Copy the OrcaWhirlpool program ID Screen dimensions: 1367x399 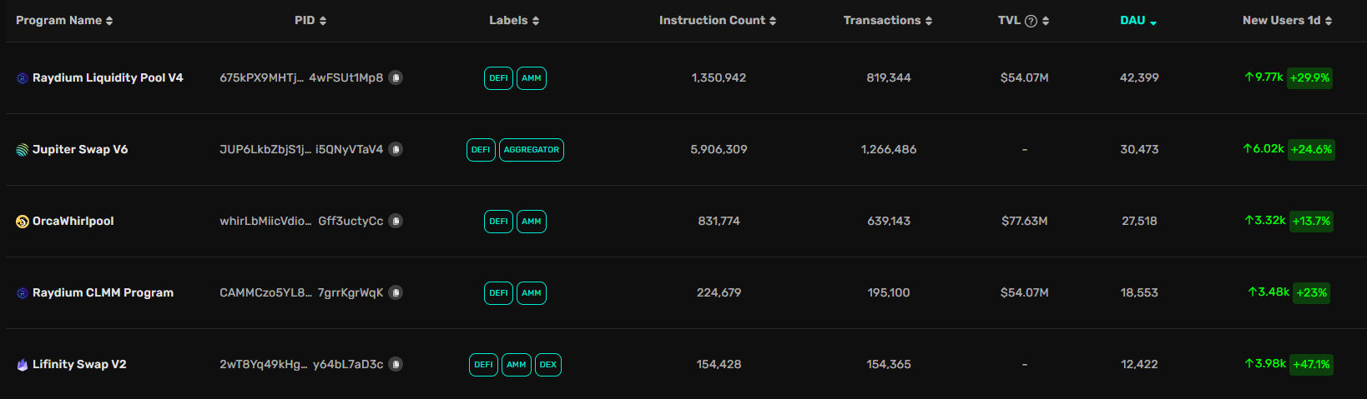tap(396, 221)
